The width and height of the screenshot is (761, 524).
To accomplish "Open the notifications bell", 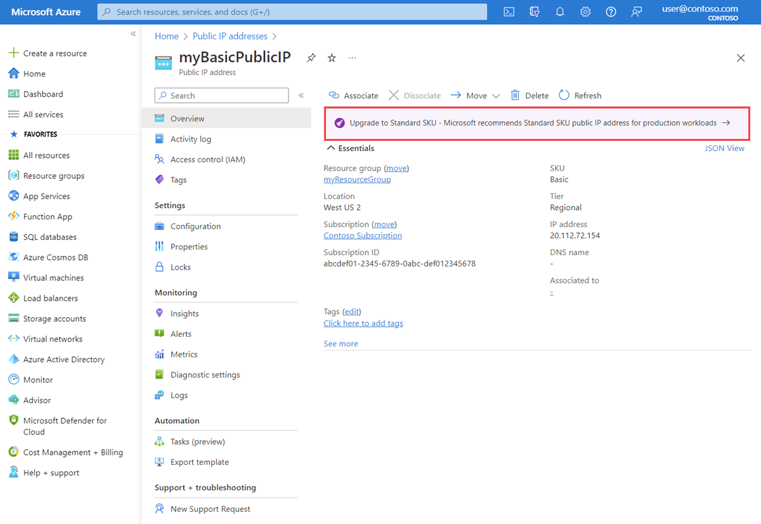I will (x=560, y=12).
